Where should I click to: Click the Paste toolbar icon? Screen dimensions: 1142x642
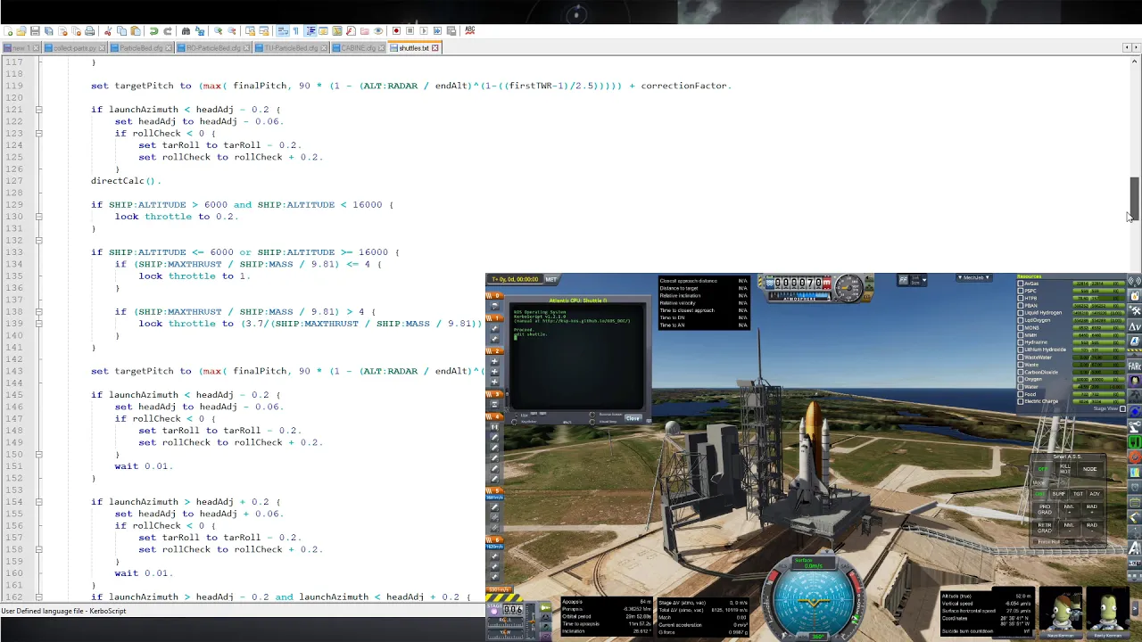tap(136, 30)
